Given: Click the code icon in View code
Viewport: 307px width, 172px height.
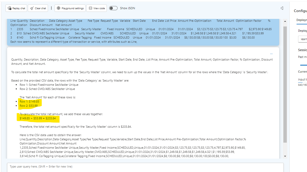Looking at the screenshot, I should tap(91, 8).
